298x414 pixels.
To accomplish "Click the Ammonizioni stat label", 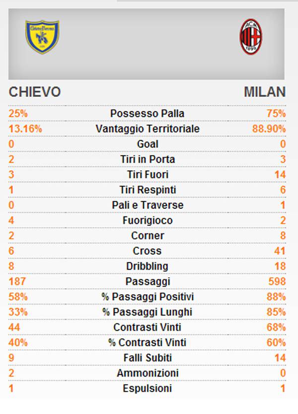I will pyautogui.click(x=148, y=373).
